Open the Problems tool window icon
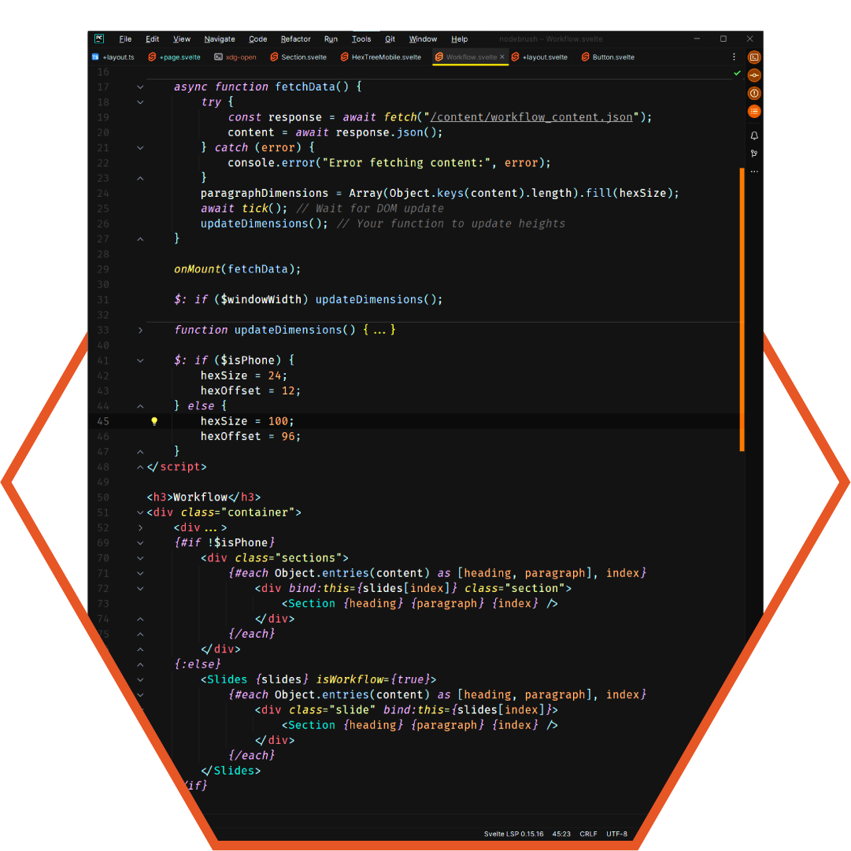 [x=754, y=94]
